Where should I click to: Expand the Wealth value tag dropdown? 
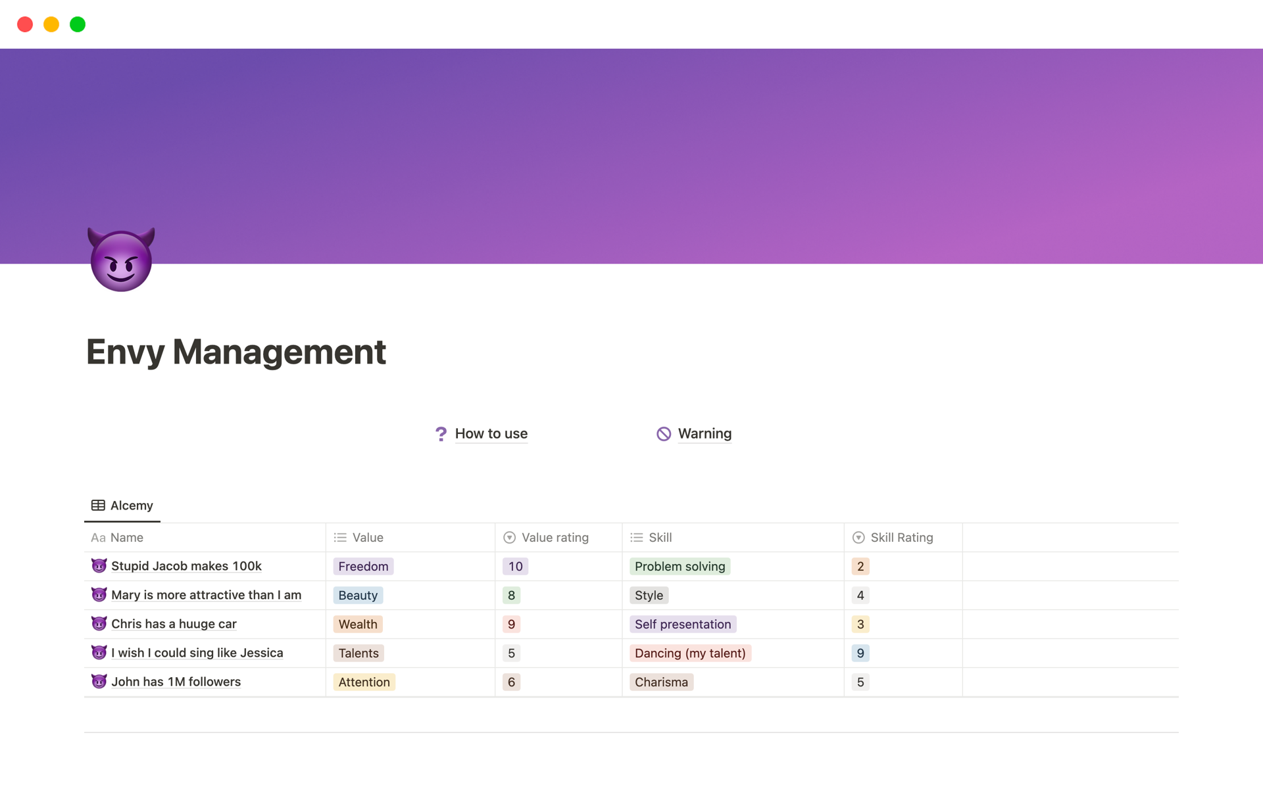(x=357, y=623)
